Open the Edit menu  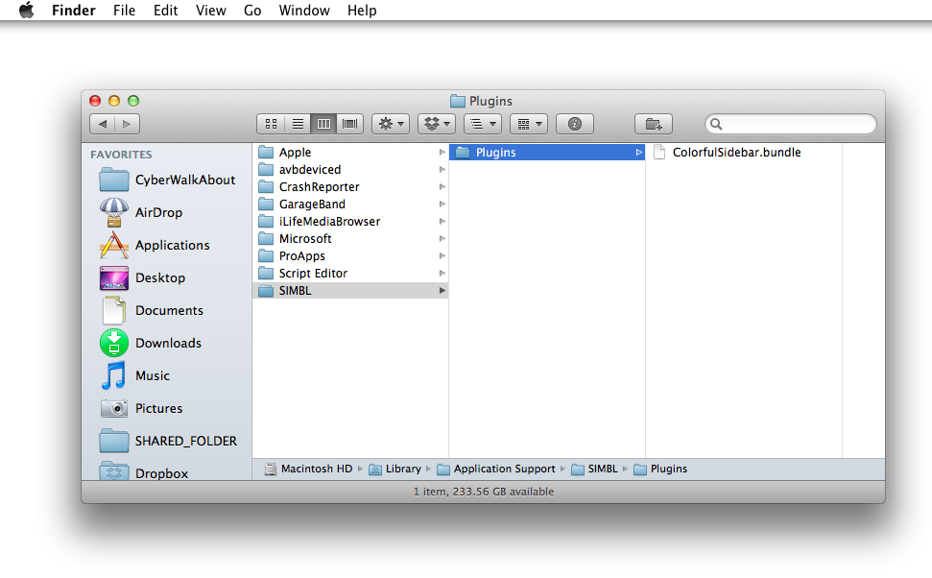tap(165, 11)
